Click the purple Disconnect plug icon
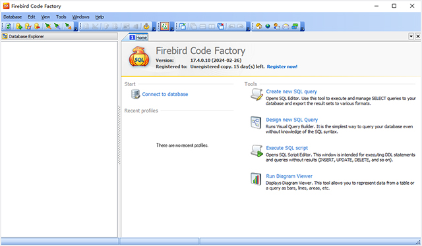The width and height of the screenshot is (422, 246). (57, 26)
